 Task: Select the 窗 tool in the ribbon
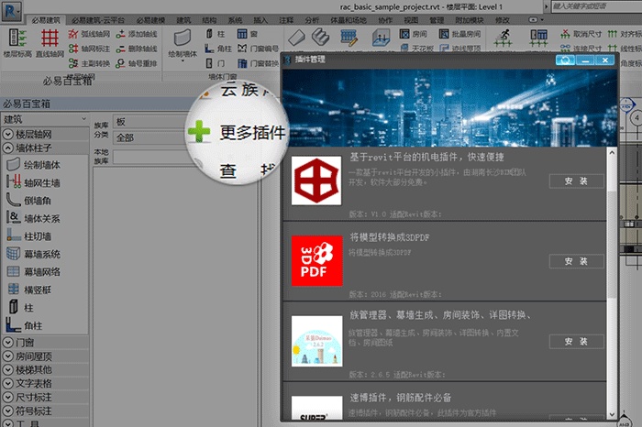pyautogui.click(x=248, y=34)
